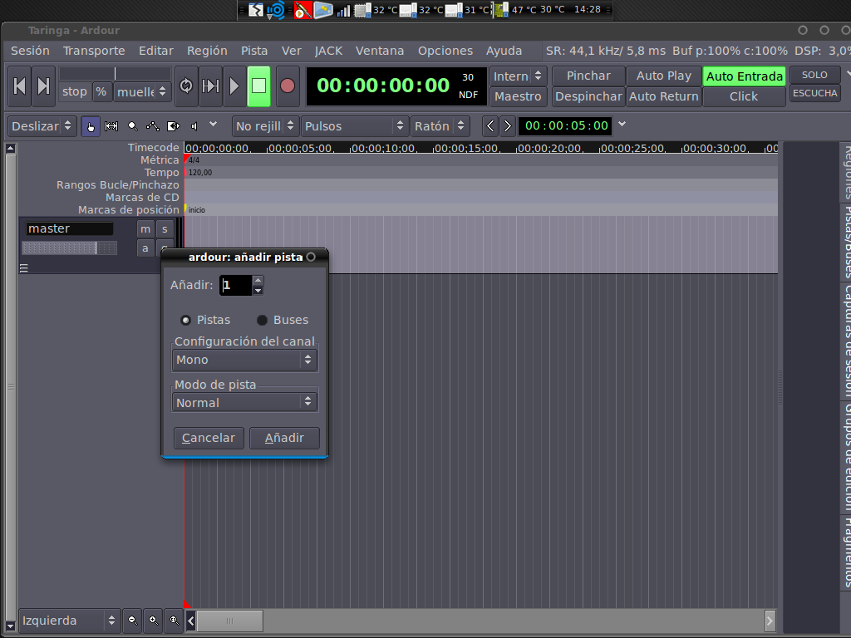Zoom out icon at bottom bar
The height and width of the screenshot is (638, 851).
[132, 620]
